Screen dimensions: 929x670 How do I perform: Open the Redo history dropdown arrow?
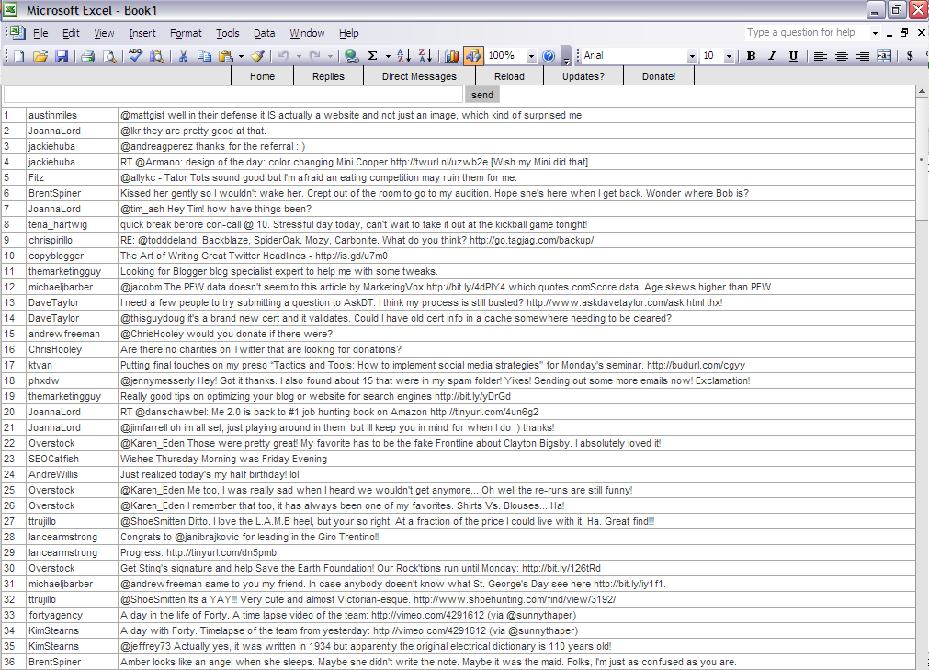[x=330, y=56]
